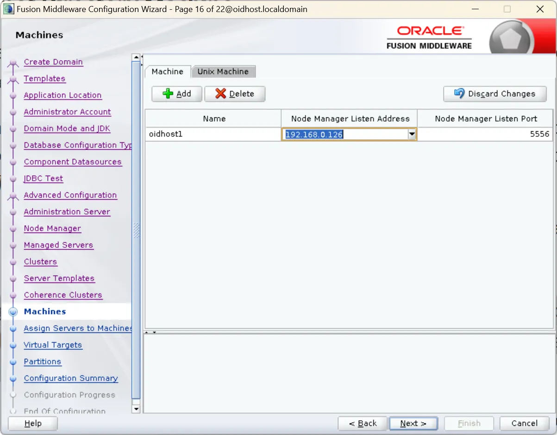The height and width of the screenshot is (435, 557).
Task: Click the Cancel button
Action: pyautogui.click(x=524, y=423)
